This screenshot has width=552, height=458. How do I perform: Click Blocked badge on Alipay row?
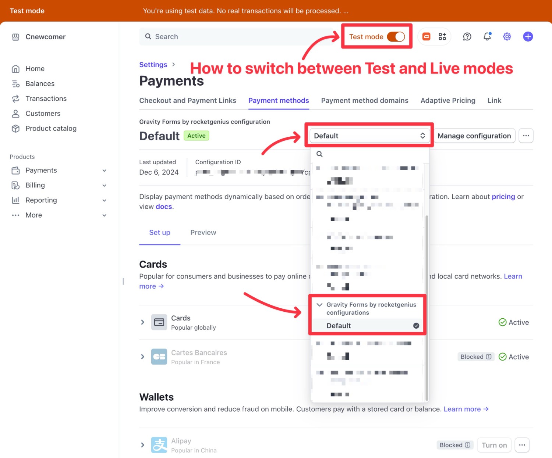point(455,445)
